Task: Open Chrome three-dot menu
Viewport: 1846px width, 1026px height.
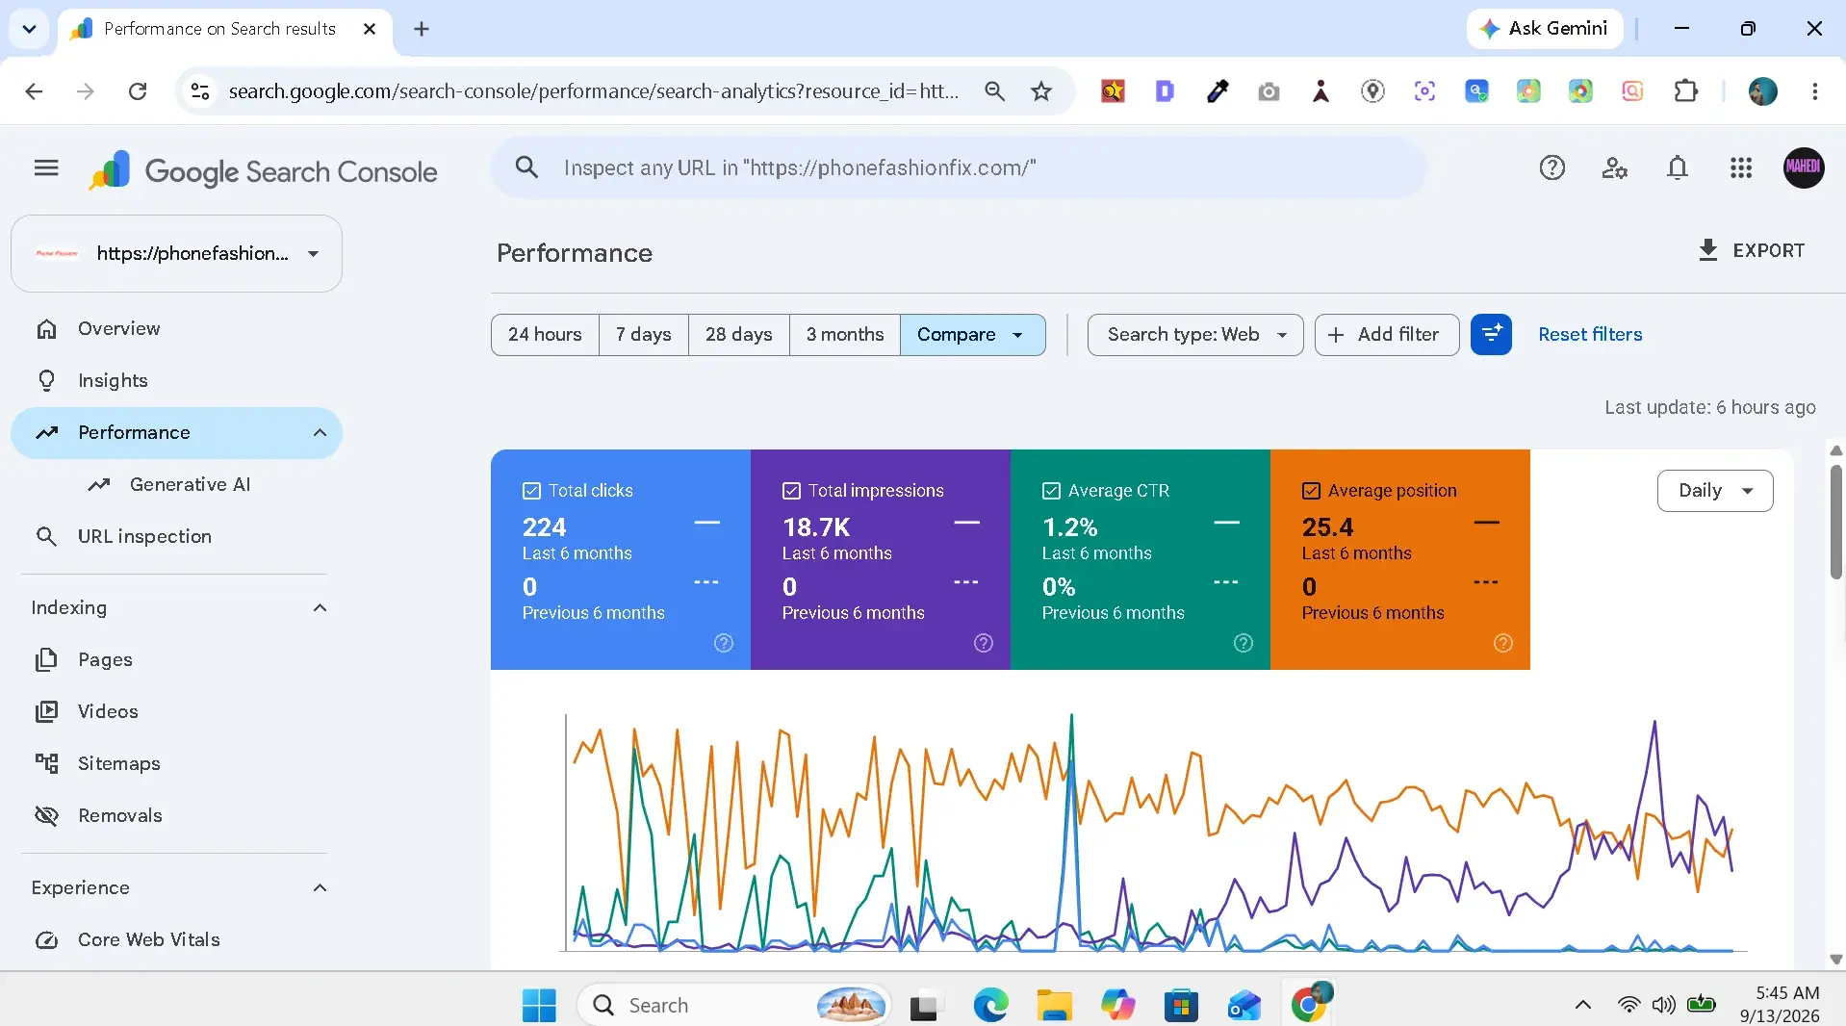Action: pyautogui.click(x=1815, y=91)
